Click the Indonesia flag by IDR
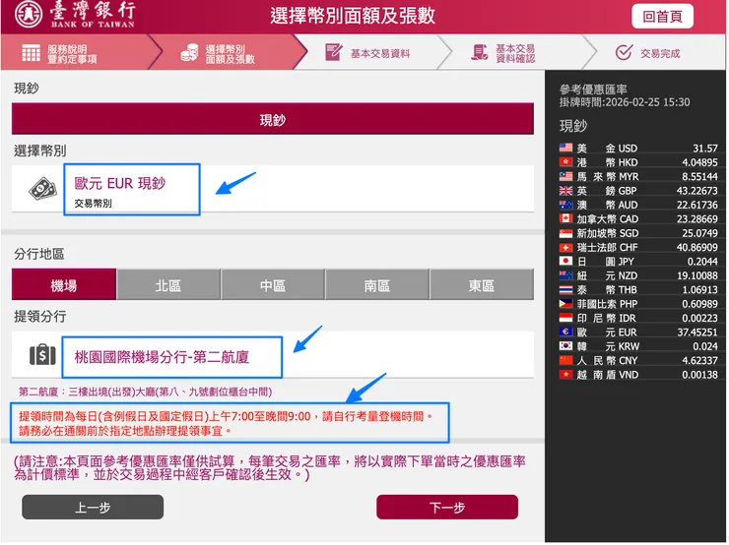Screen dimensions: 729x545 (565, 318)
